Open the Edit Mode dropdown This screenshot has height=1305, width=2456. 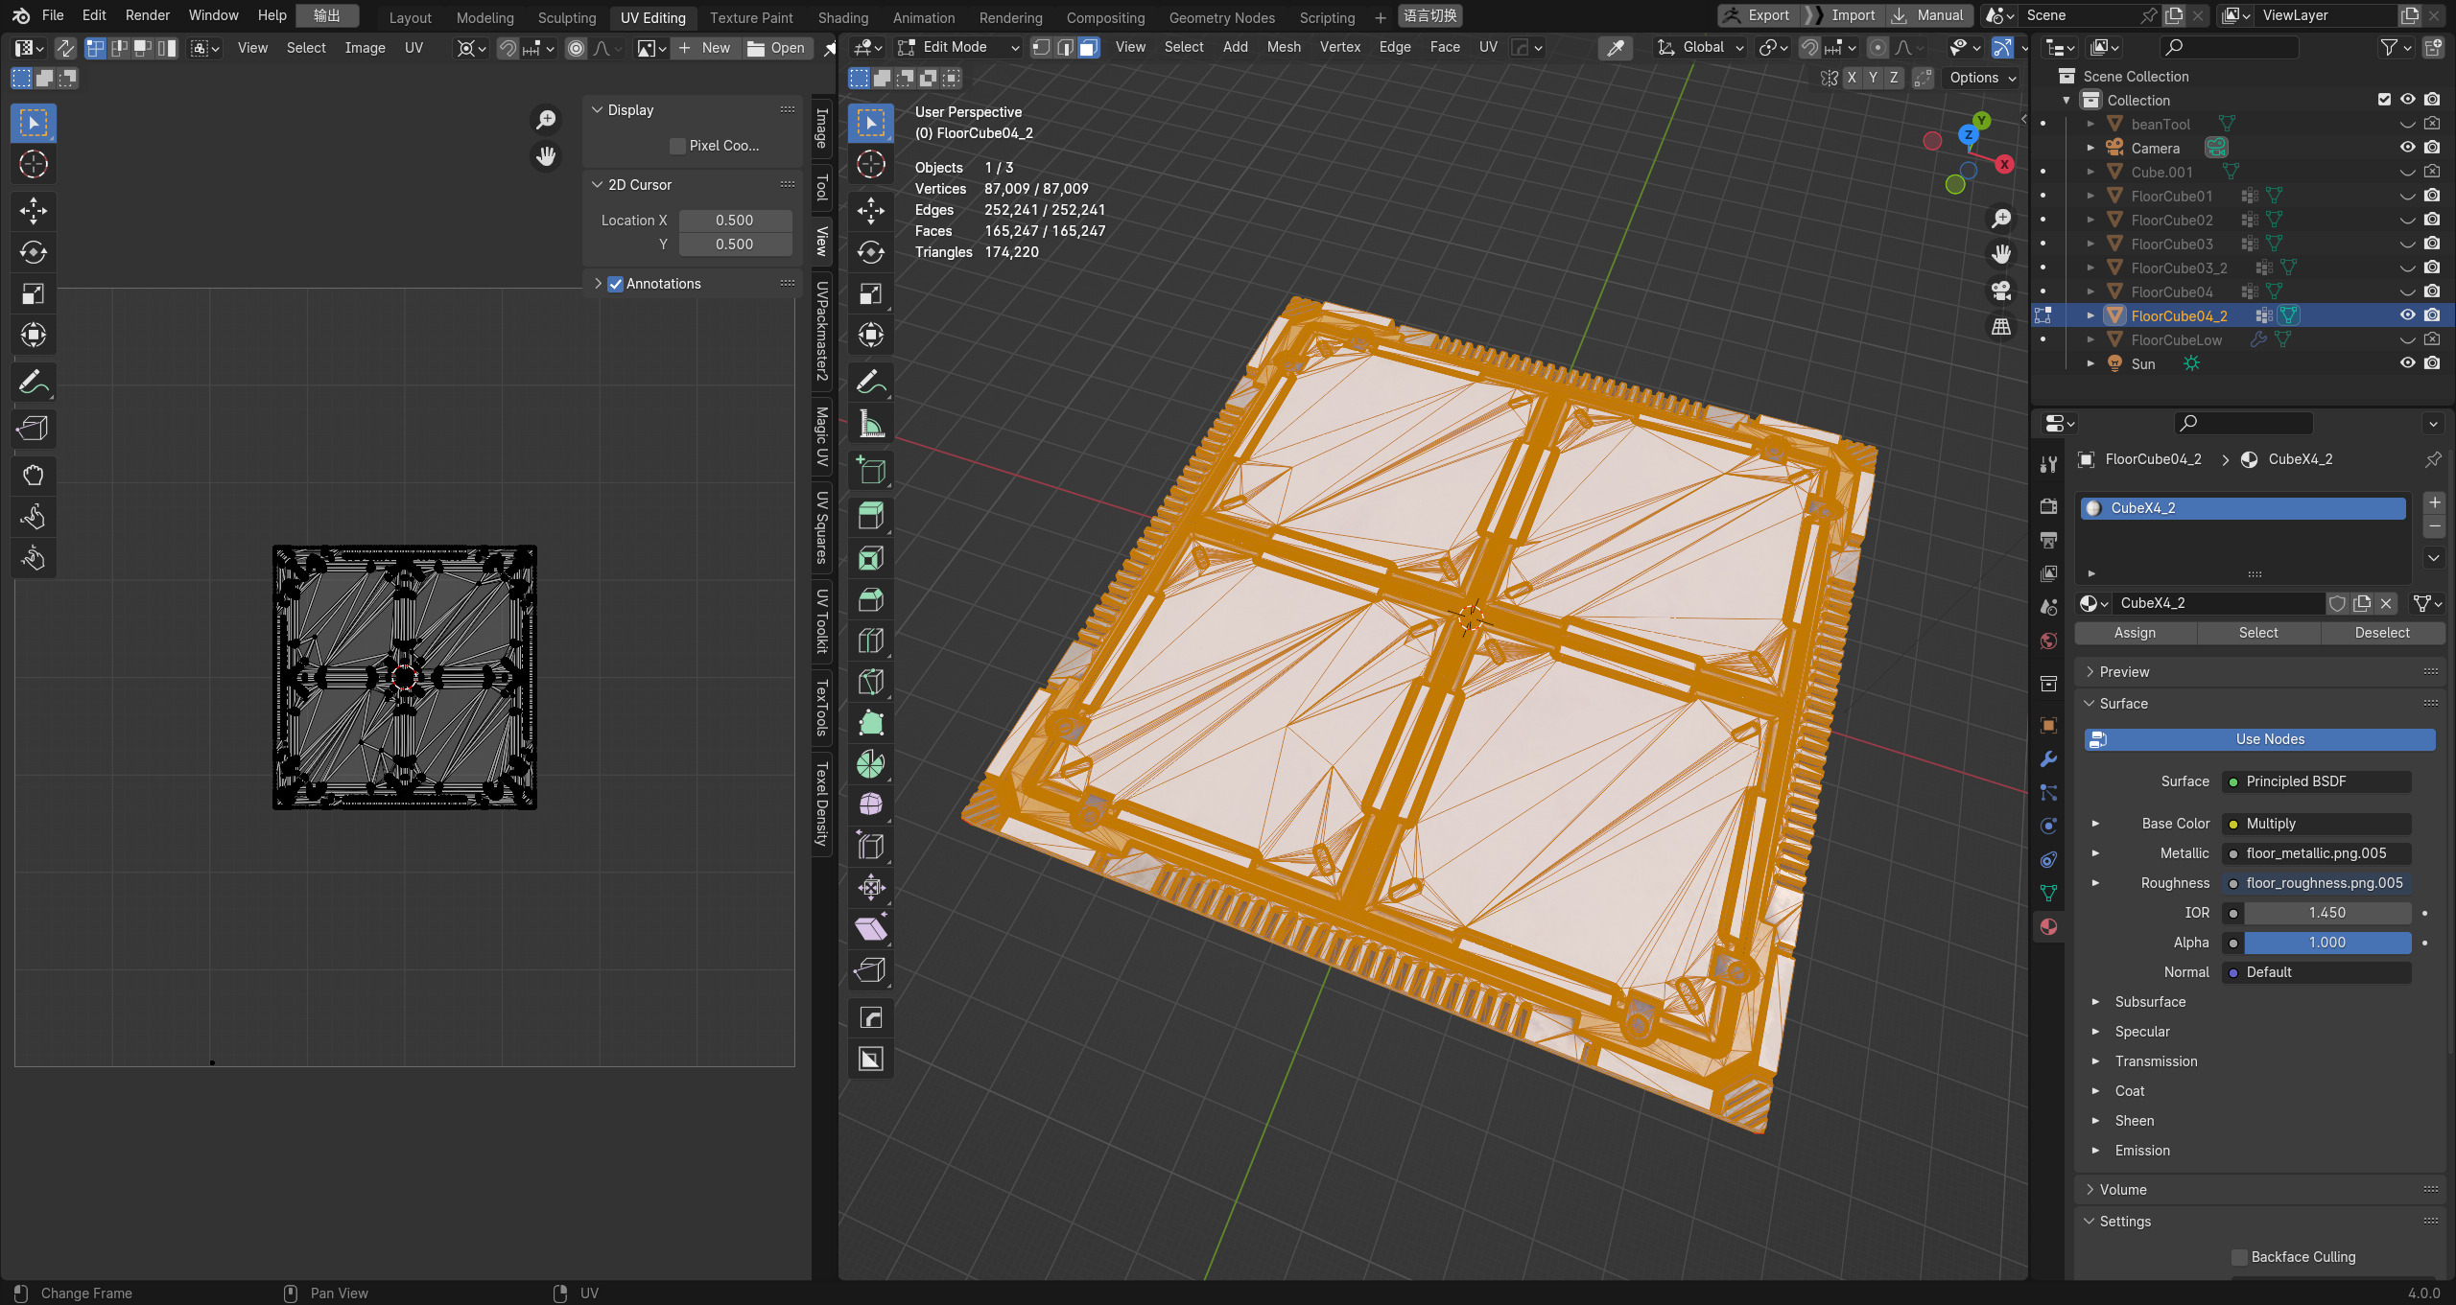[957, 47]
